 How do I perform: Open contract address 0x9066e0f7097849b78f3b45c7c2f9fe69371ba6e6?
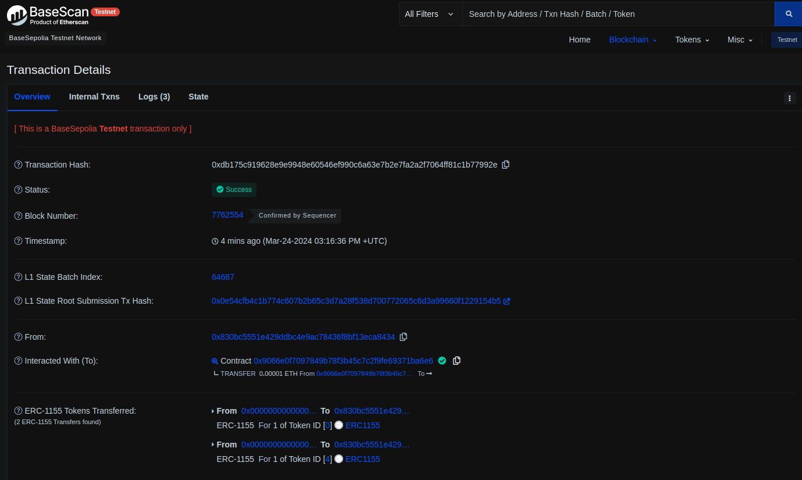coord(343,361)
